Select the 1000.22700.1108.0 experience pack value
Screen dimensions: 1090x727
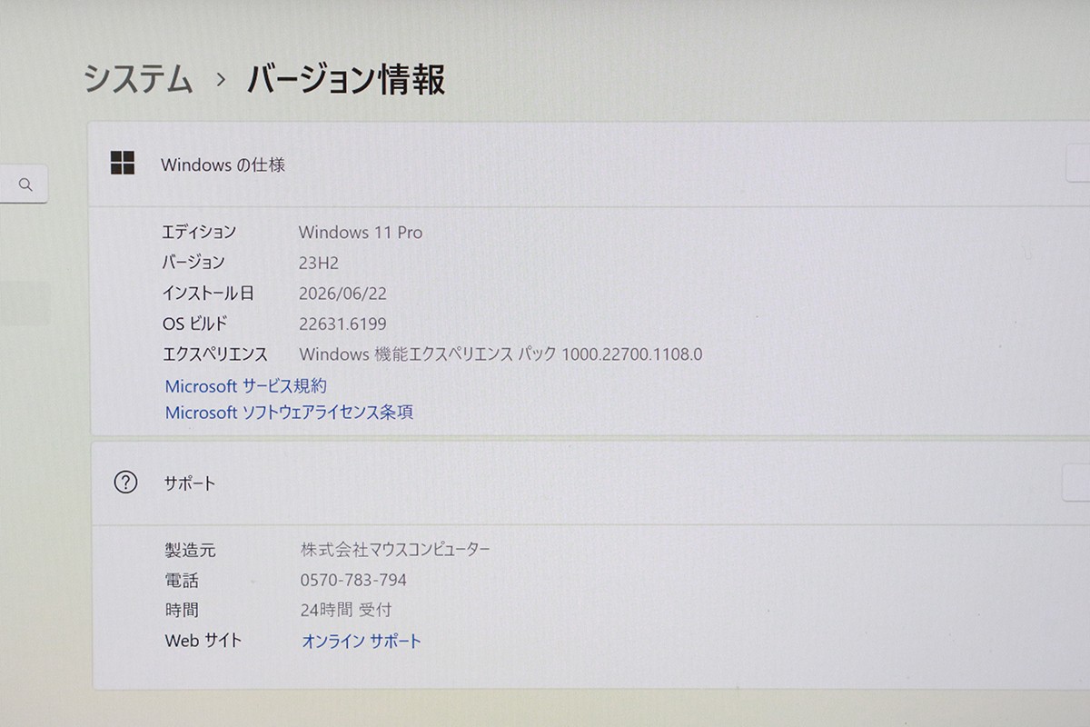(632, 354)
